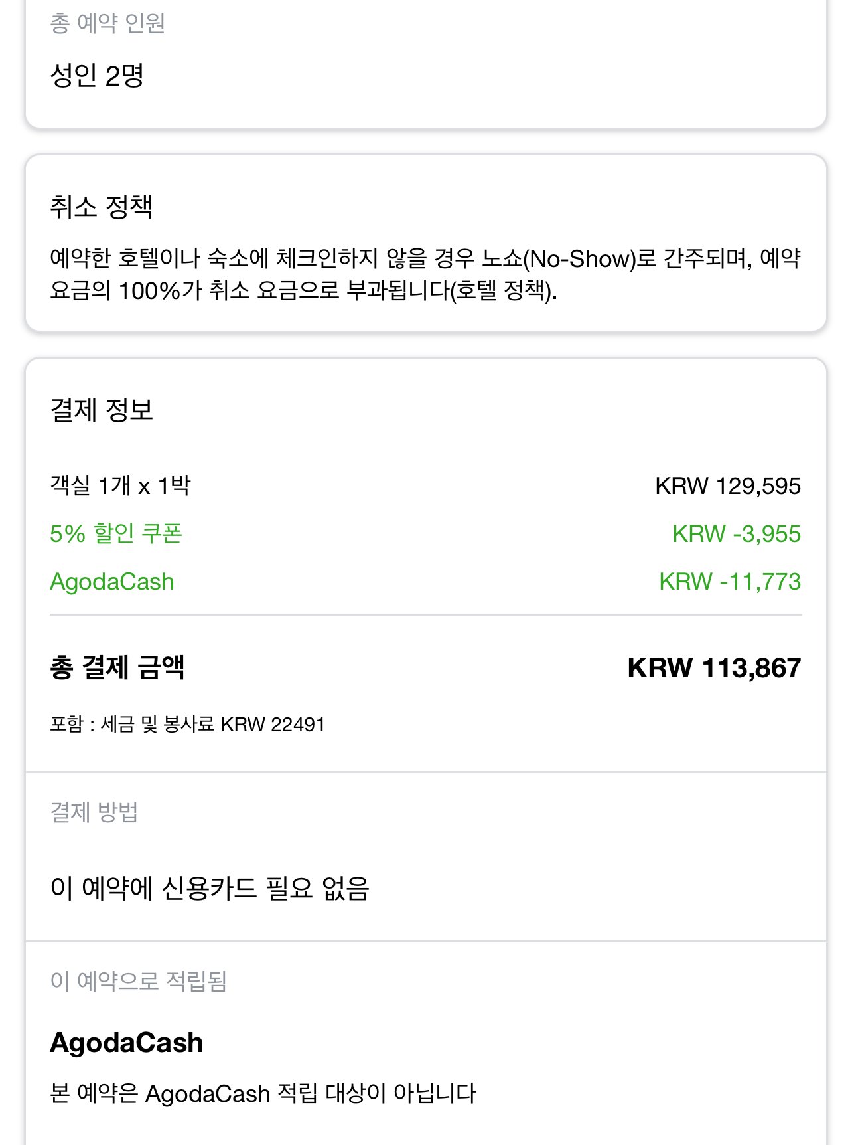
Task: Click the total amount KRW 113,867
Action: (714, 667)
